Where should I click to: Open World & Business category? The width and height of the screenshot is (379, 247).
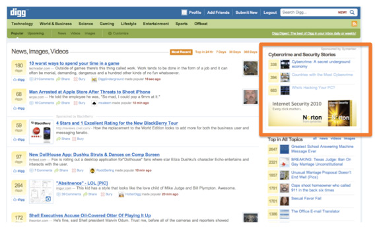click(x=55, y=24)
